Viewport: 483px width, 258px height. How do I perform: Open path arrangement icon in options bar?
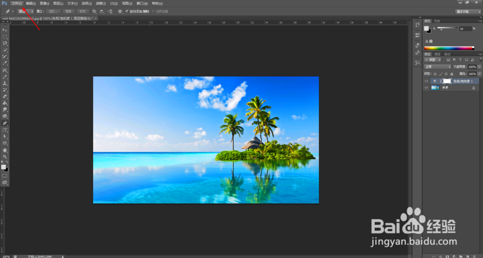pos(110,12)
